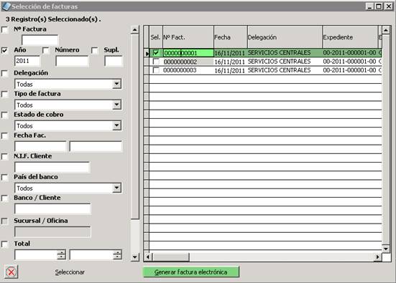Open the Tipo de factura dropdown
This screenshot has width=396, height=283.
click(x=116, y=105)
